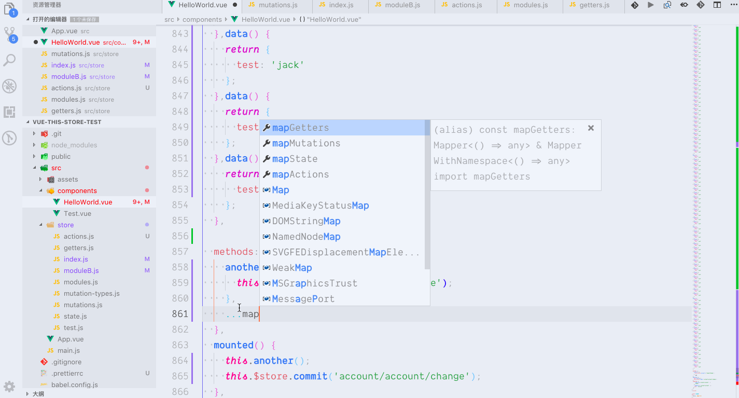Viewport: 739px width, 398px height.
Task: Click line number 861 in gutter
Action: 180,314
